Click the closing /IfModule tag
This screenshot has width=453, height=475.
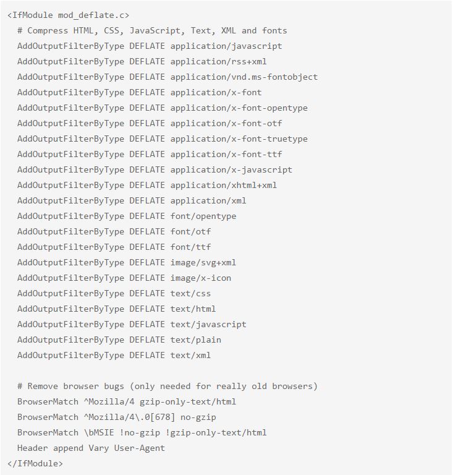coord(35,463)
